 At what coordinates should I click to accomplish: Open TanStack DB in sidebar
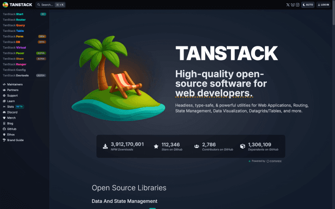(11, 42)
